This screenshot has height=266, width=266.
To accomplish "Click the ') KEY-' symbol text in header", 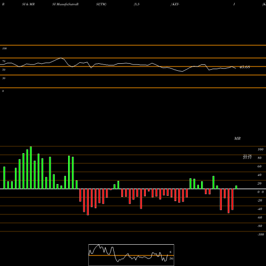I will click(175, 4).
